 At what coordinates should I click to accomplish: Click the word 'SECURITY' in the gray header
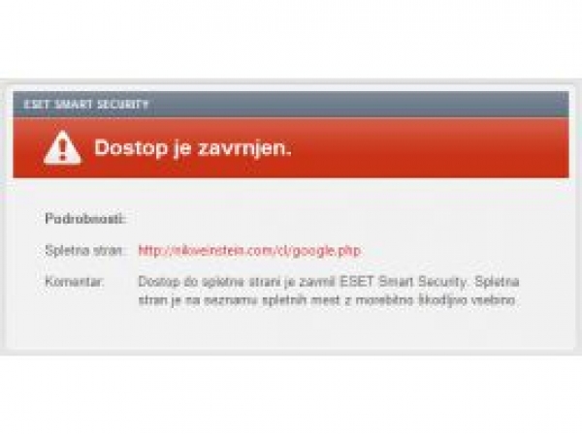point(123,105)
